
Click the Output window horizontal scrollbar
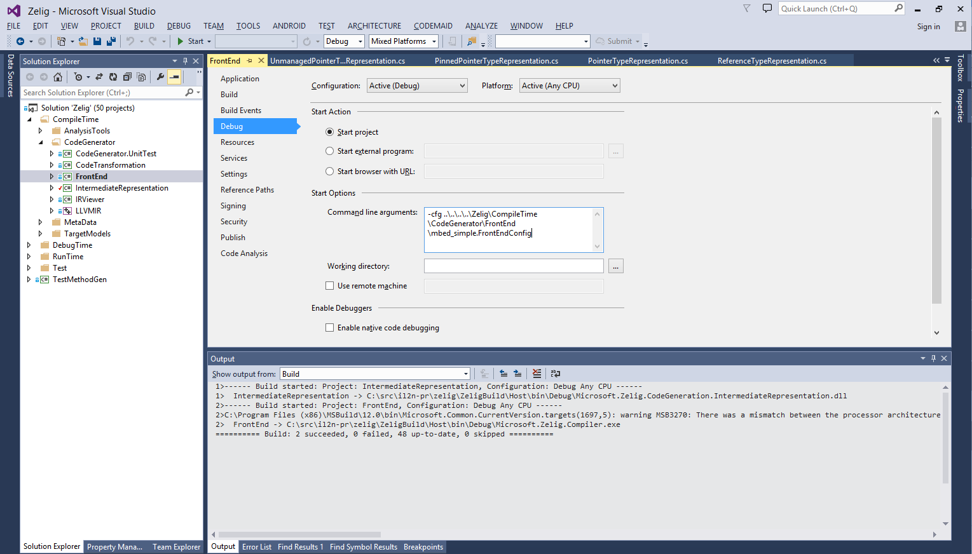[x=299, y=534]
